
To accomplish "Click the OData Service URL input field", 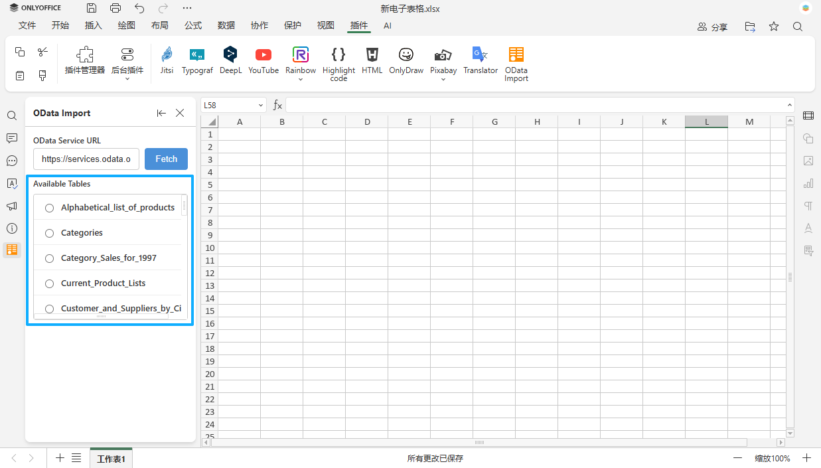I will pyautogui.click(x=86, y=159).
